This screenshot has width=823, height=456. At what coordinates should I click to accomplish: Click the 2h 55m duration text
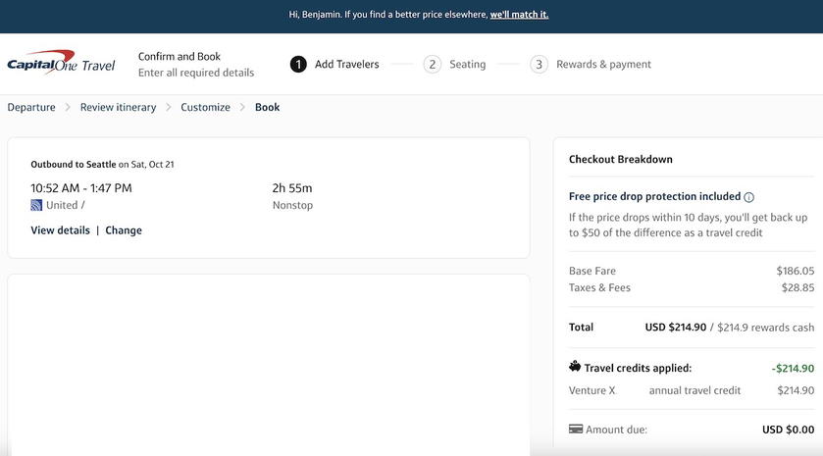pyautogui.click(x=292, y=188)
